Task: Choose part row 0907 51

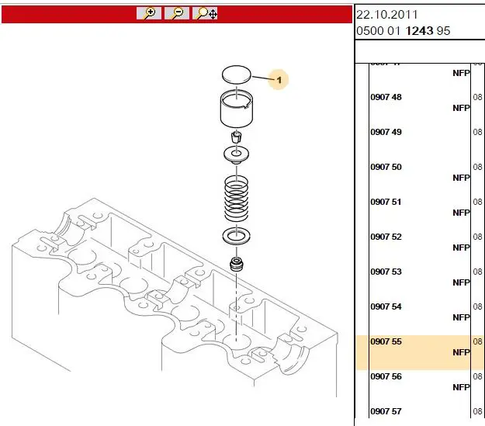Action: pos(386,203)
